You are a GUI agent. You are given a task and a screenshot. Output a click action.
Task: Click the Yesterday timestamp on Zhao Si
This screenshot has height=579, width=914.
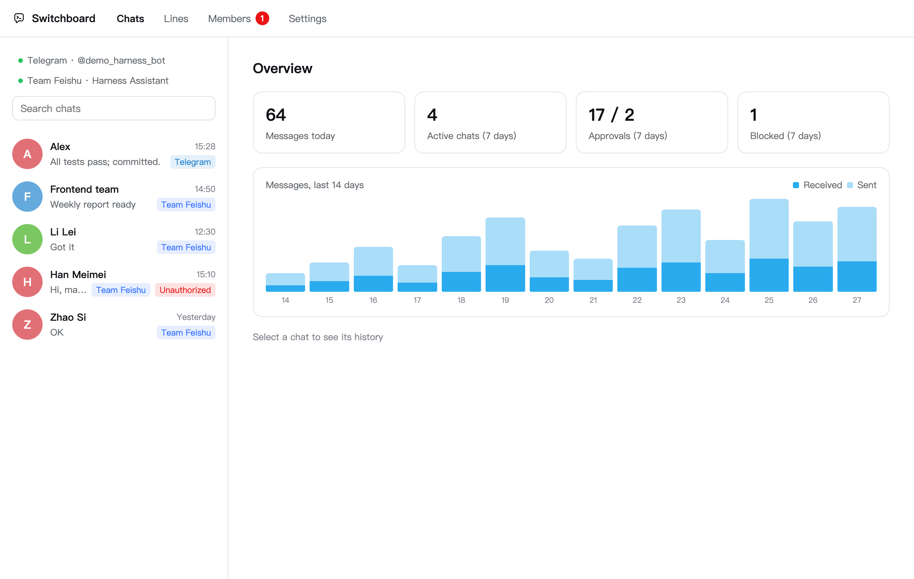(x=196, y=317)
